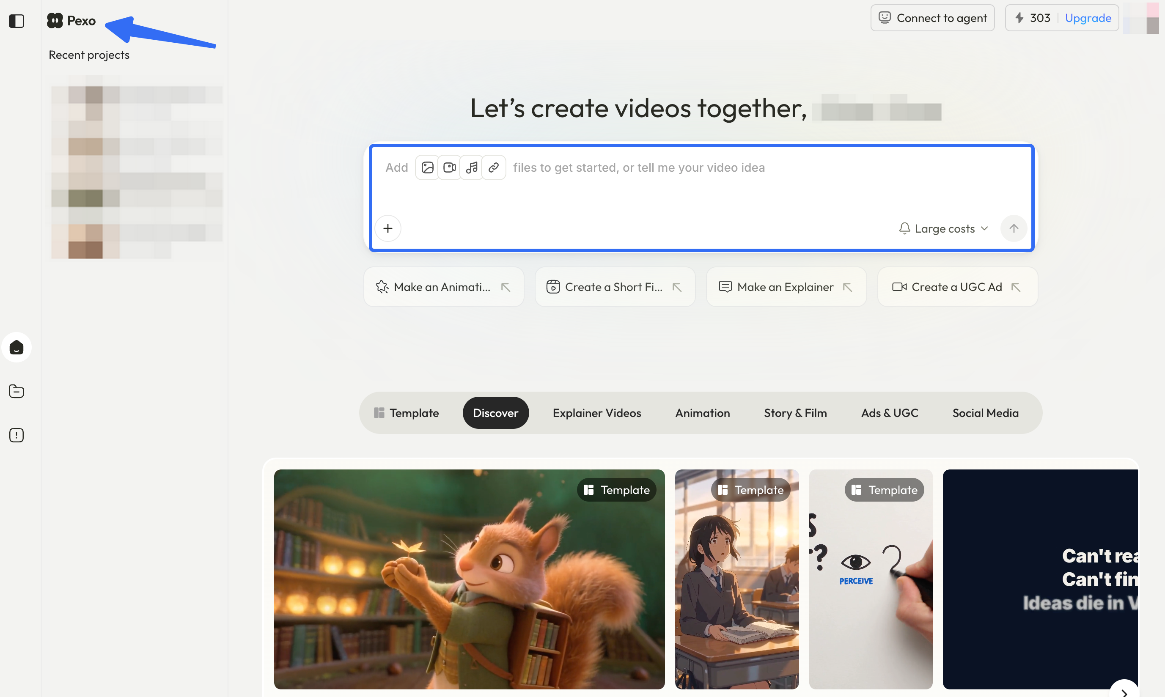Click the Recent projects heading

(89, 55)
